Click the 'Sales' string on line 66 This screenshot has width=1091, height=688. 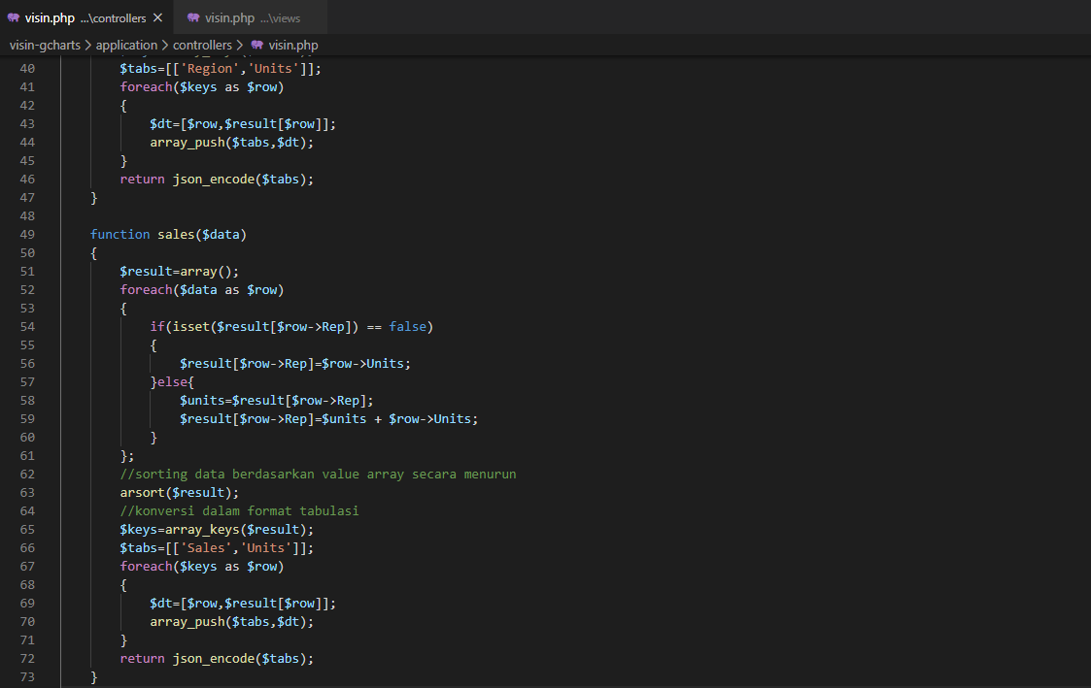[x=206, y=547]
